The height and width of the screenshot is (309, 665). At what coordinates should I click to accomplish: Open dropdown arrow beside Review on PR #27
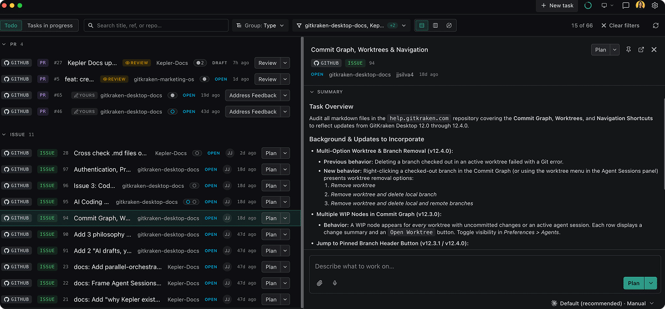point(285,63)
